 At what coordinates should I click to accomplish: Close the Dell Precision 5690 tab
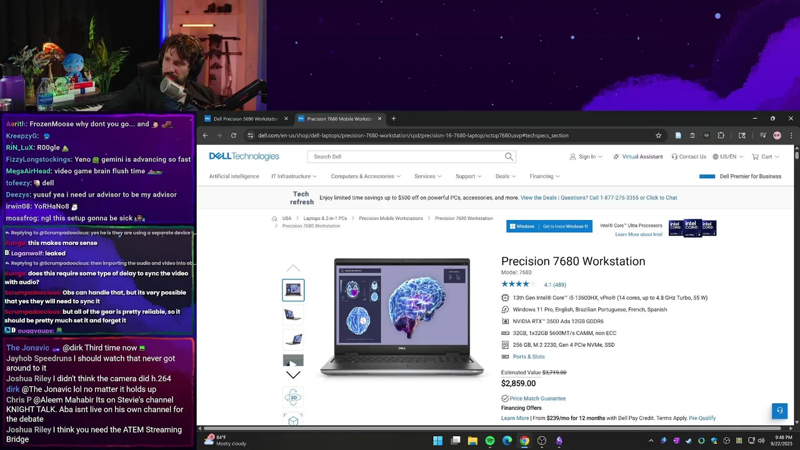tap(286, 119)
